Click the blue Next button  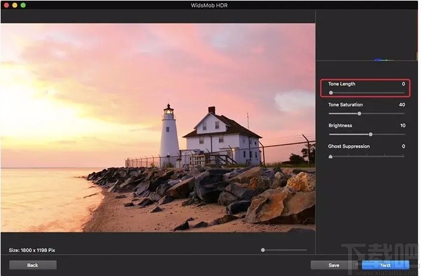pyautogui.click(x=385, y=265)
